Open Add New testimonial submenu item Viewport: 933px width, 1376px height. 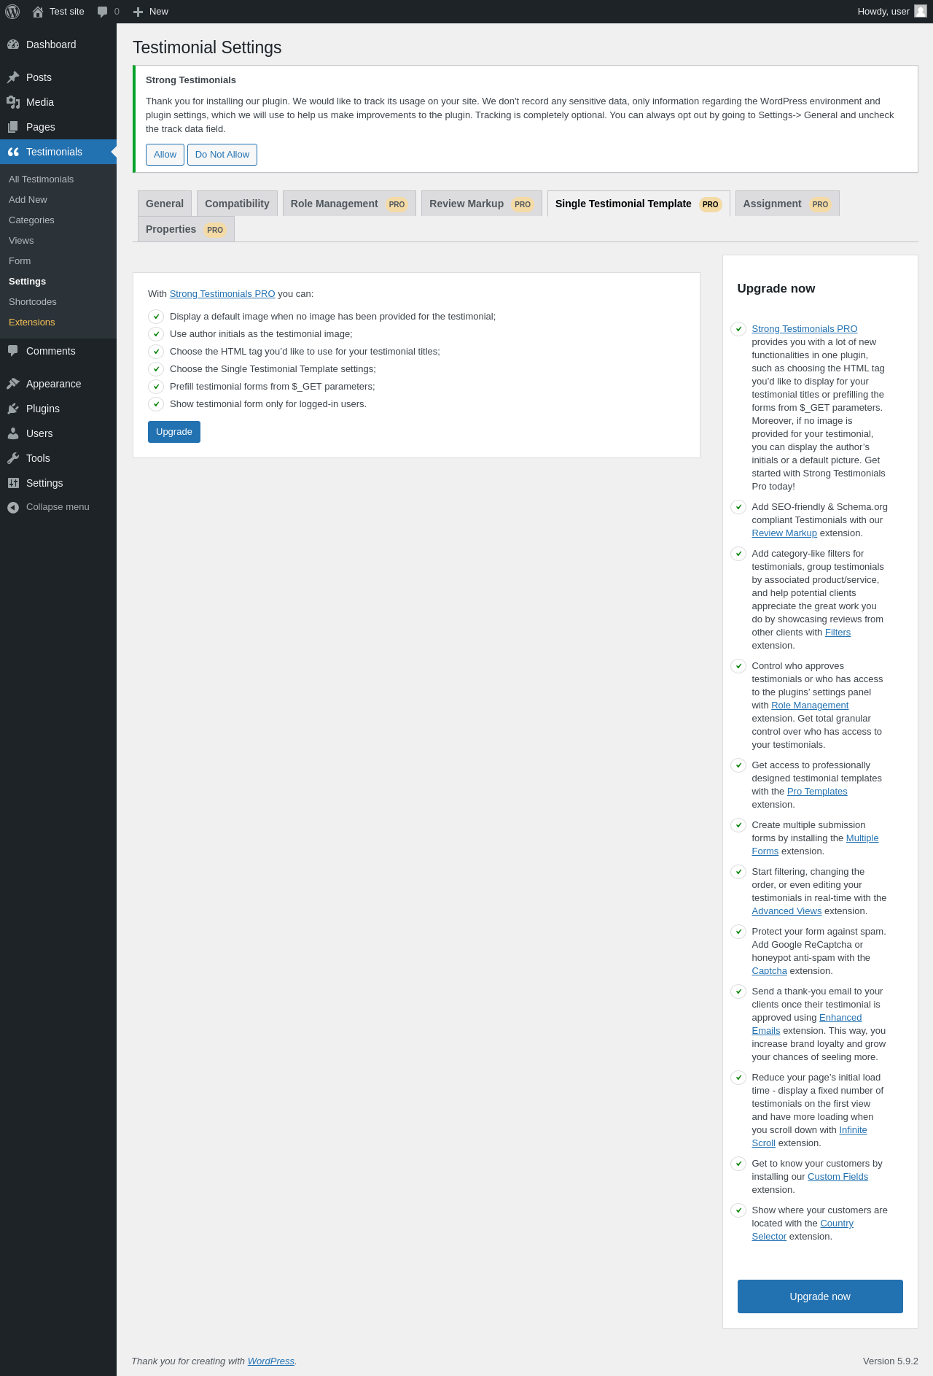click(58, 200)
